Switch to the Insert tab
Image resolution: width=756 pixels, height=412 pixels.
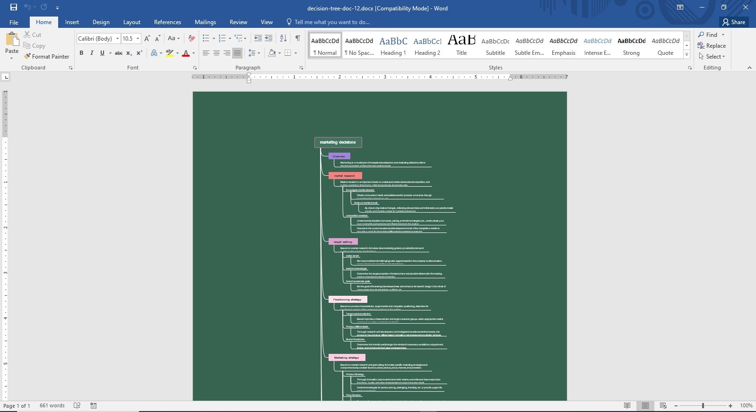point(72,22)
